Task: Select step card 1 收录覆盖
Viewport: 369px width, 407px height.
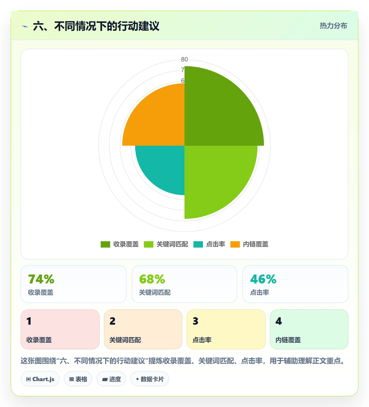Action: 60,329
